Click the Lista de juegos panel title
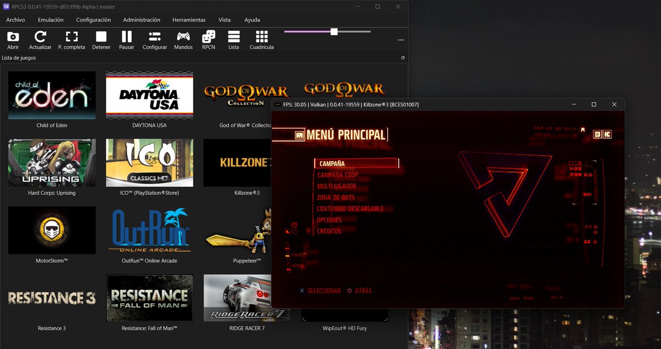Viewport: 661px width, 349px height. tap(19, 58)
